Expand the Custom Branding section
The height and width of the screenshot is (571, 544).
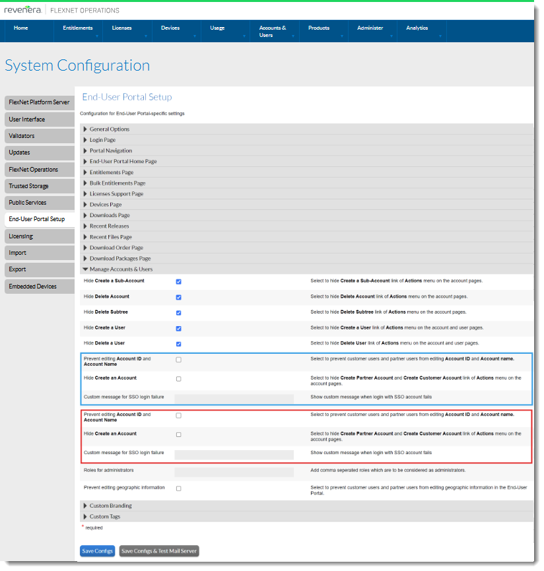(x=110, y=506)
